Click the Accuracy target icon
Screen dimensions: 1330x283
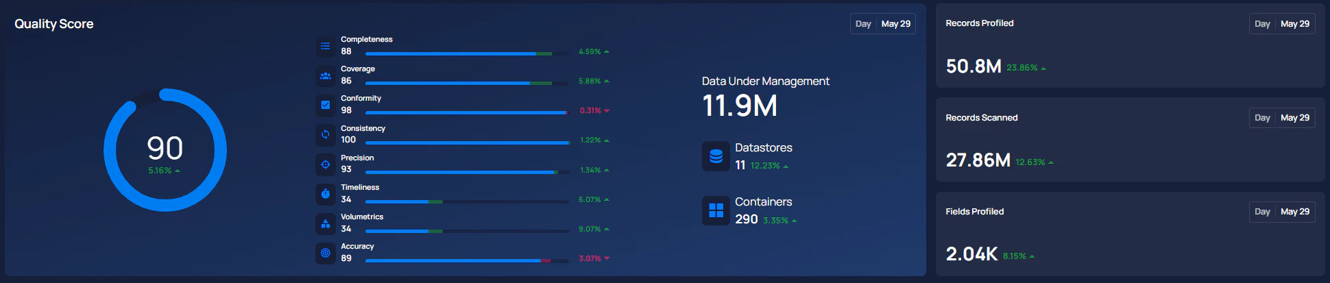(x=326, y=253)
